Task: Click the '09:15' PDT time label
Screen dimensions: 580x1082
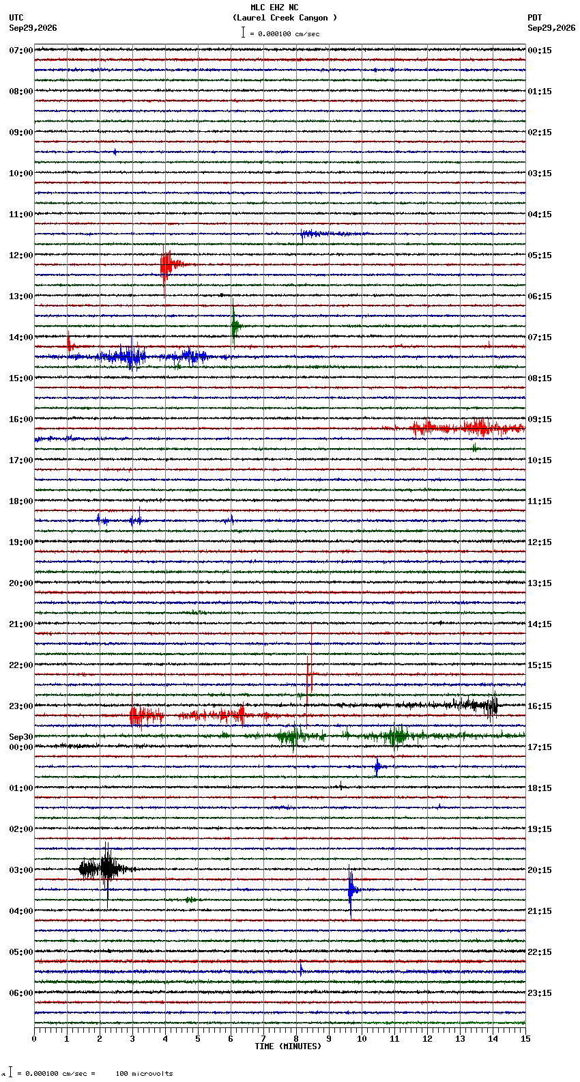Action: [540, 419]
